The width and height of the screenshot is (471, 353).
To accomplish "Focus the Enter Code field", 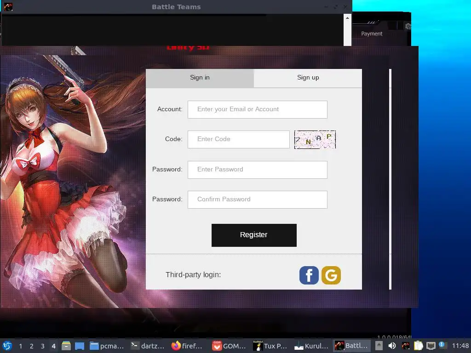I will (239, 139).
